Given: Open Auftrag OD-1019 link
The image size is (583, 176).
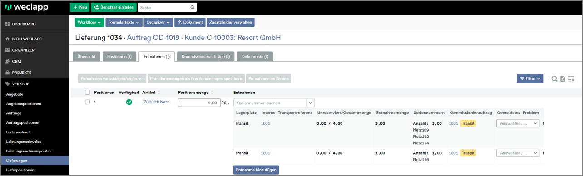Looking at the screenshot, I should (x=154, y=38).
